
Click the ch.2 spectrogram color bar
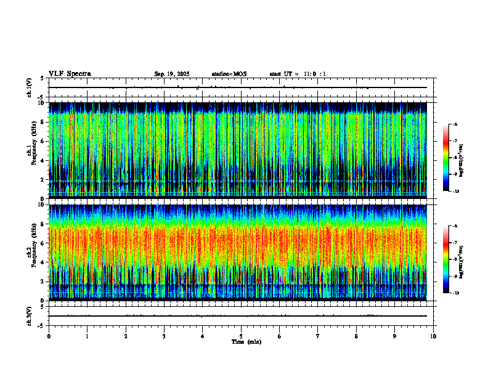coord(446,259)
